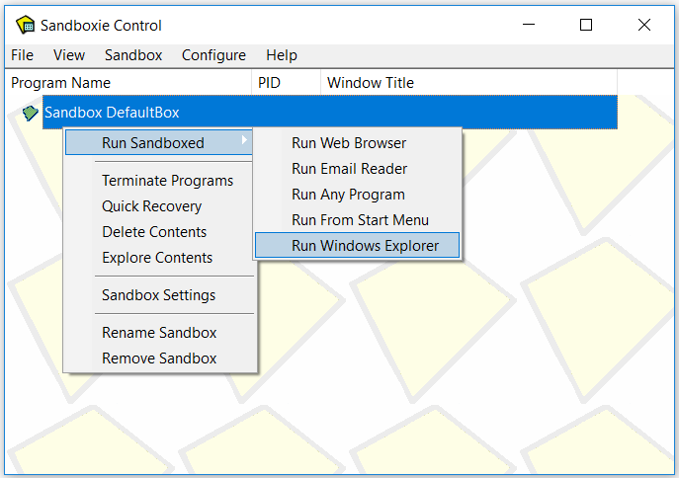Open the Help menu

pyautogui.click(x=282, y=55)
